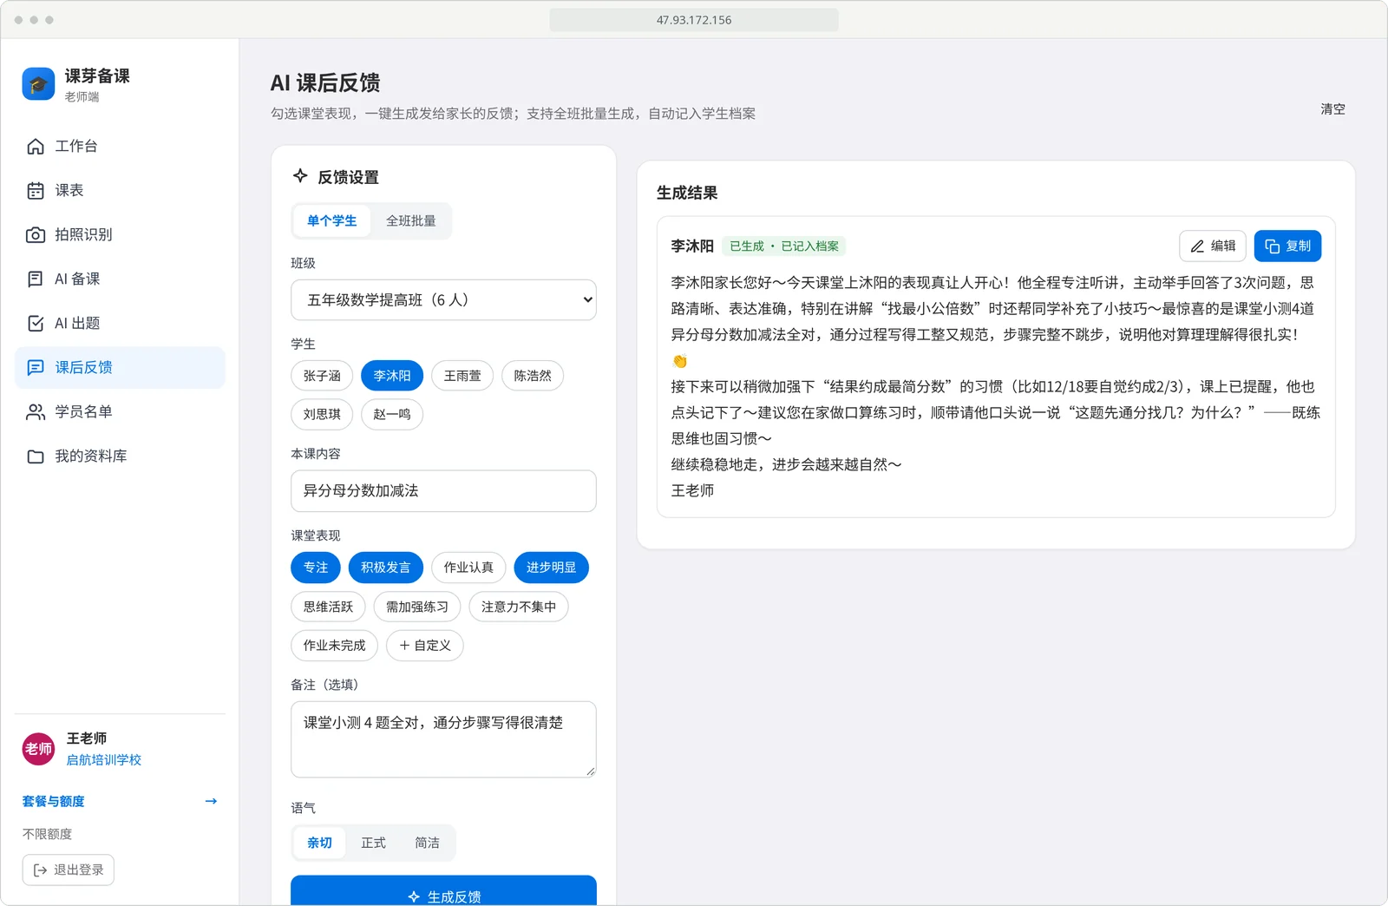
Task: Enable the 思维活跃 performance tag
Action: 328,607
